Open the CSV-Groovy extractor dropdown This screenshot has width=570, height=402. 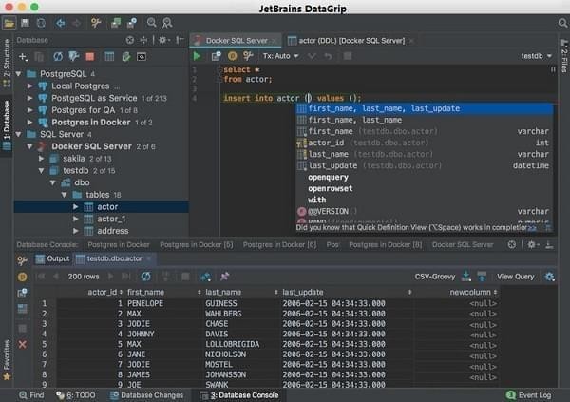[x=434, y=277]
